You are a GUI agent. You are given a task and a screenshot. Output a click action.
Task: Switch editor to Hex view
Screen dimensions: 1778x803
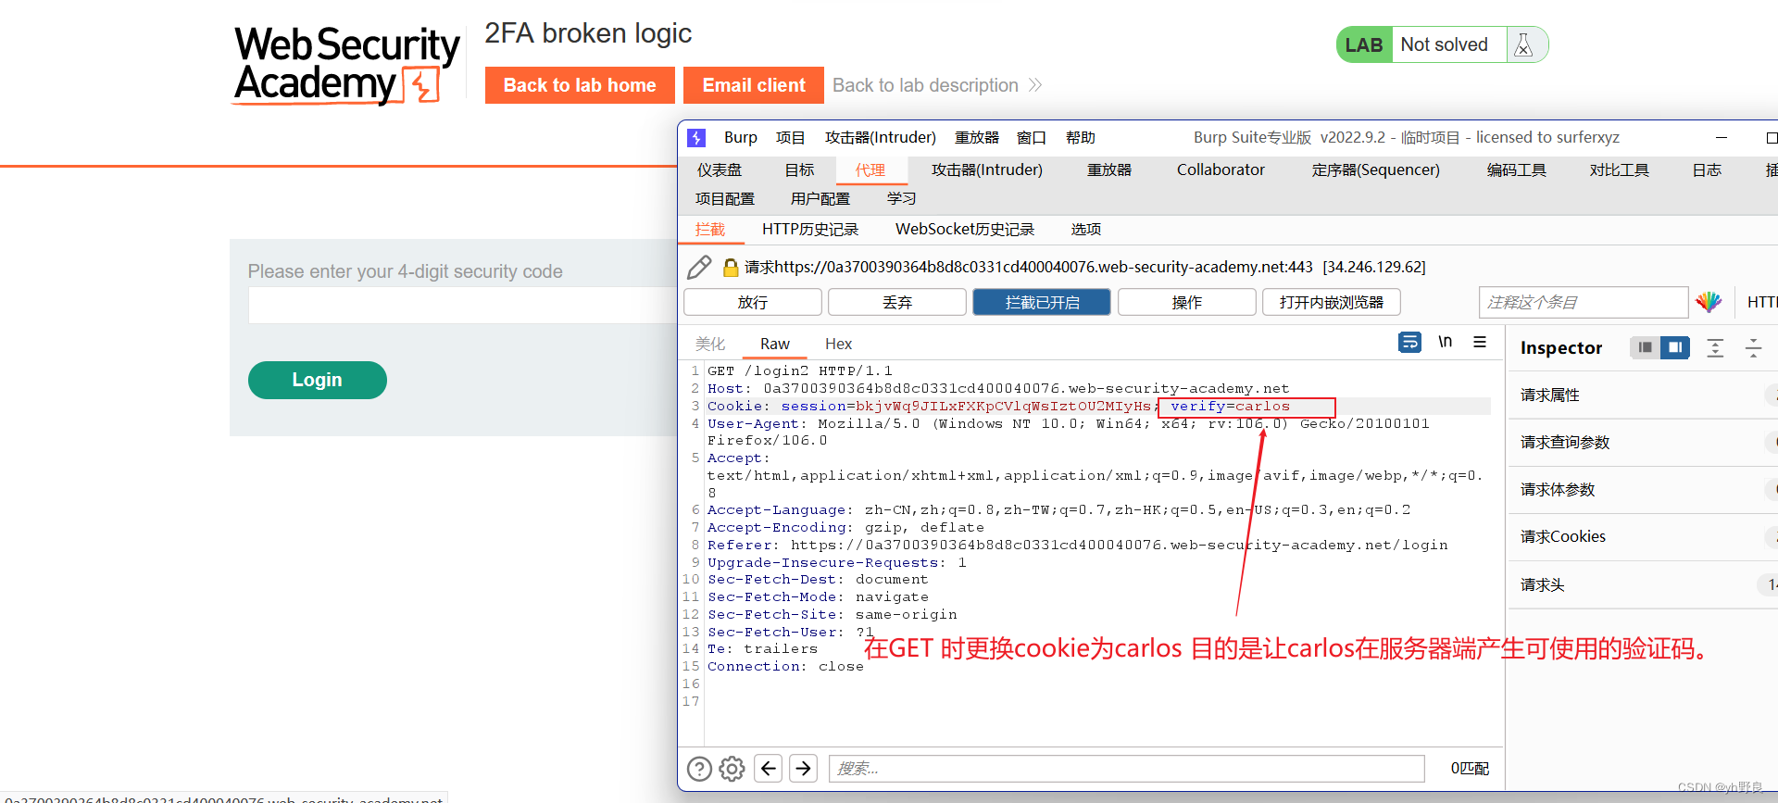pyautogui.click(x=838, y=345)
